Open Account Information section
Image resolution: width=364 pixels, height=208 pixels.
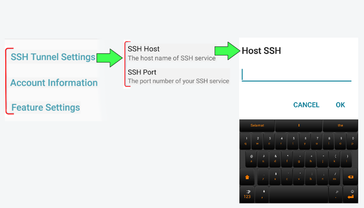54,83
